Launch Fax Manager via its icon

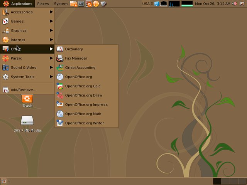point(60,58)
